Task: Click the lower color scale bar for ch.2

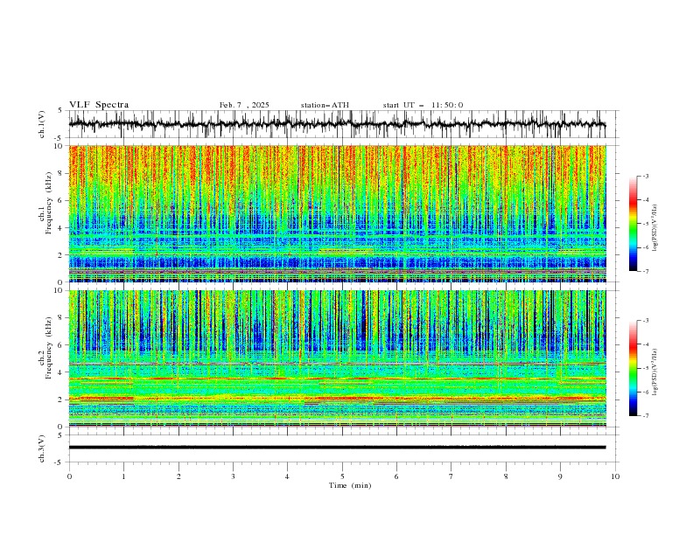Action: pos(633,368)
